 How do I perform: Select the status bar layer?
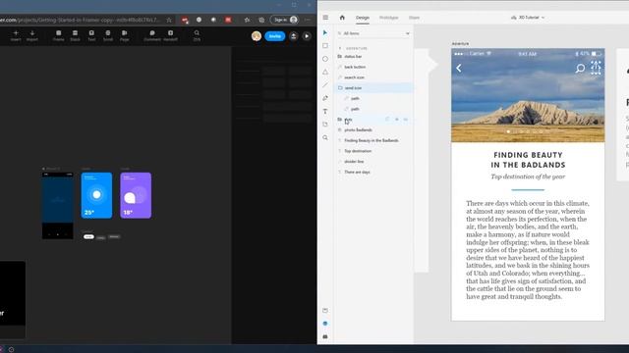[x=373, y=57]
